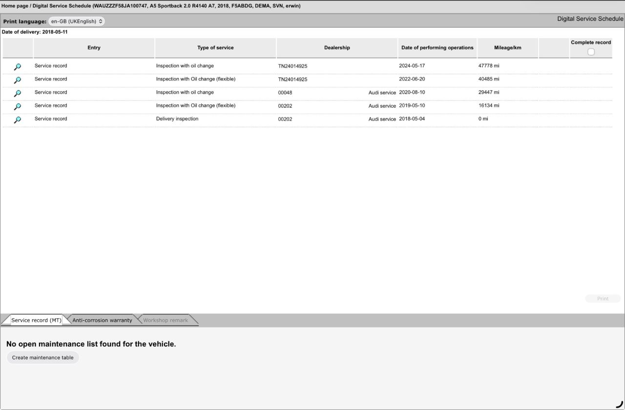Viewport: 625px width, 410px height.
Task: Click the Mileage/km column header
Action: pos(507,48)
